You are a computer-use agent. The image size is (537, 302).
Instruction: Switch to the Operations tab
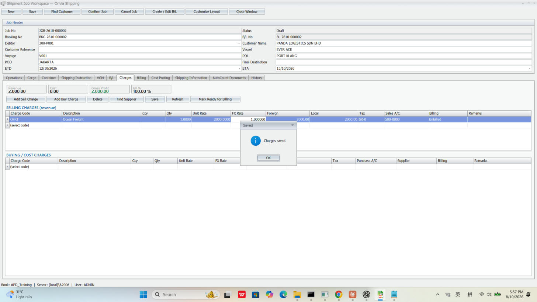[x=14, y=78]
